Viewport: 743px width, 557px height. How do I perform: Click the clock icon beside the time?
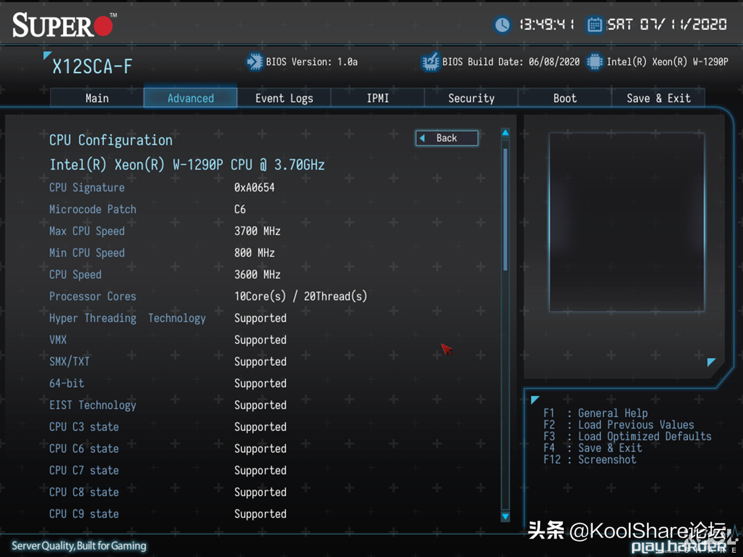click(x=502, y=25)
